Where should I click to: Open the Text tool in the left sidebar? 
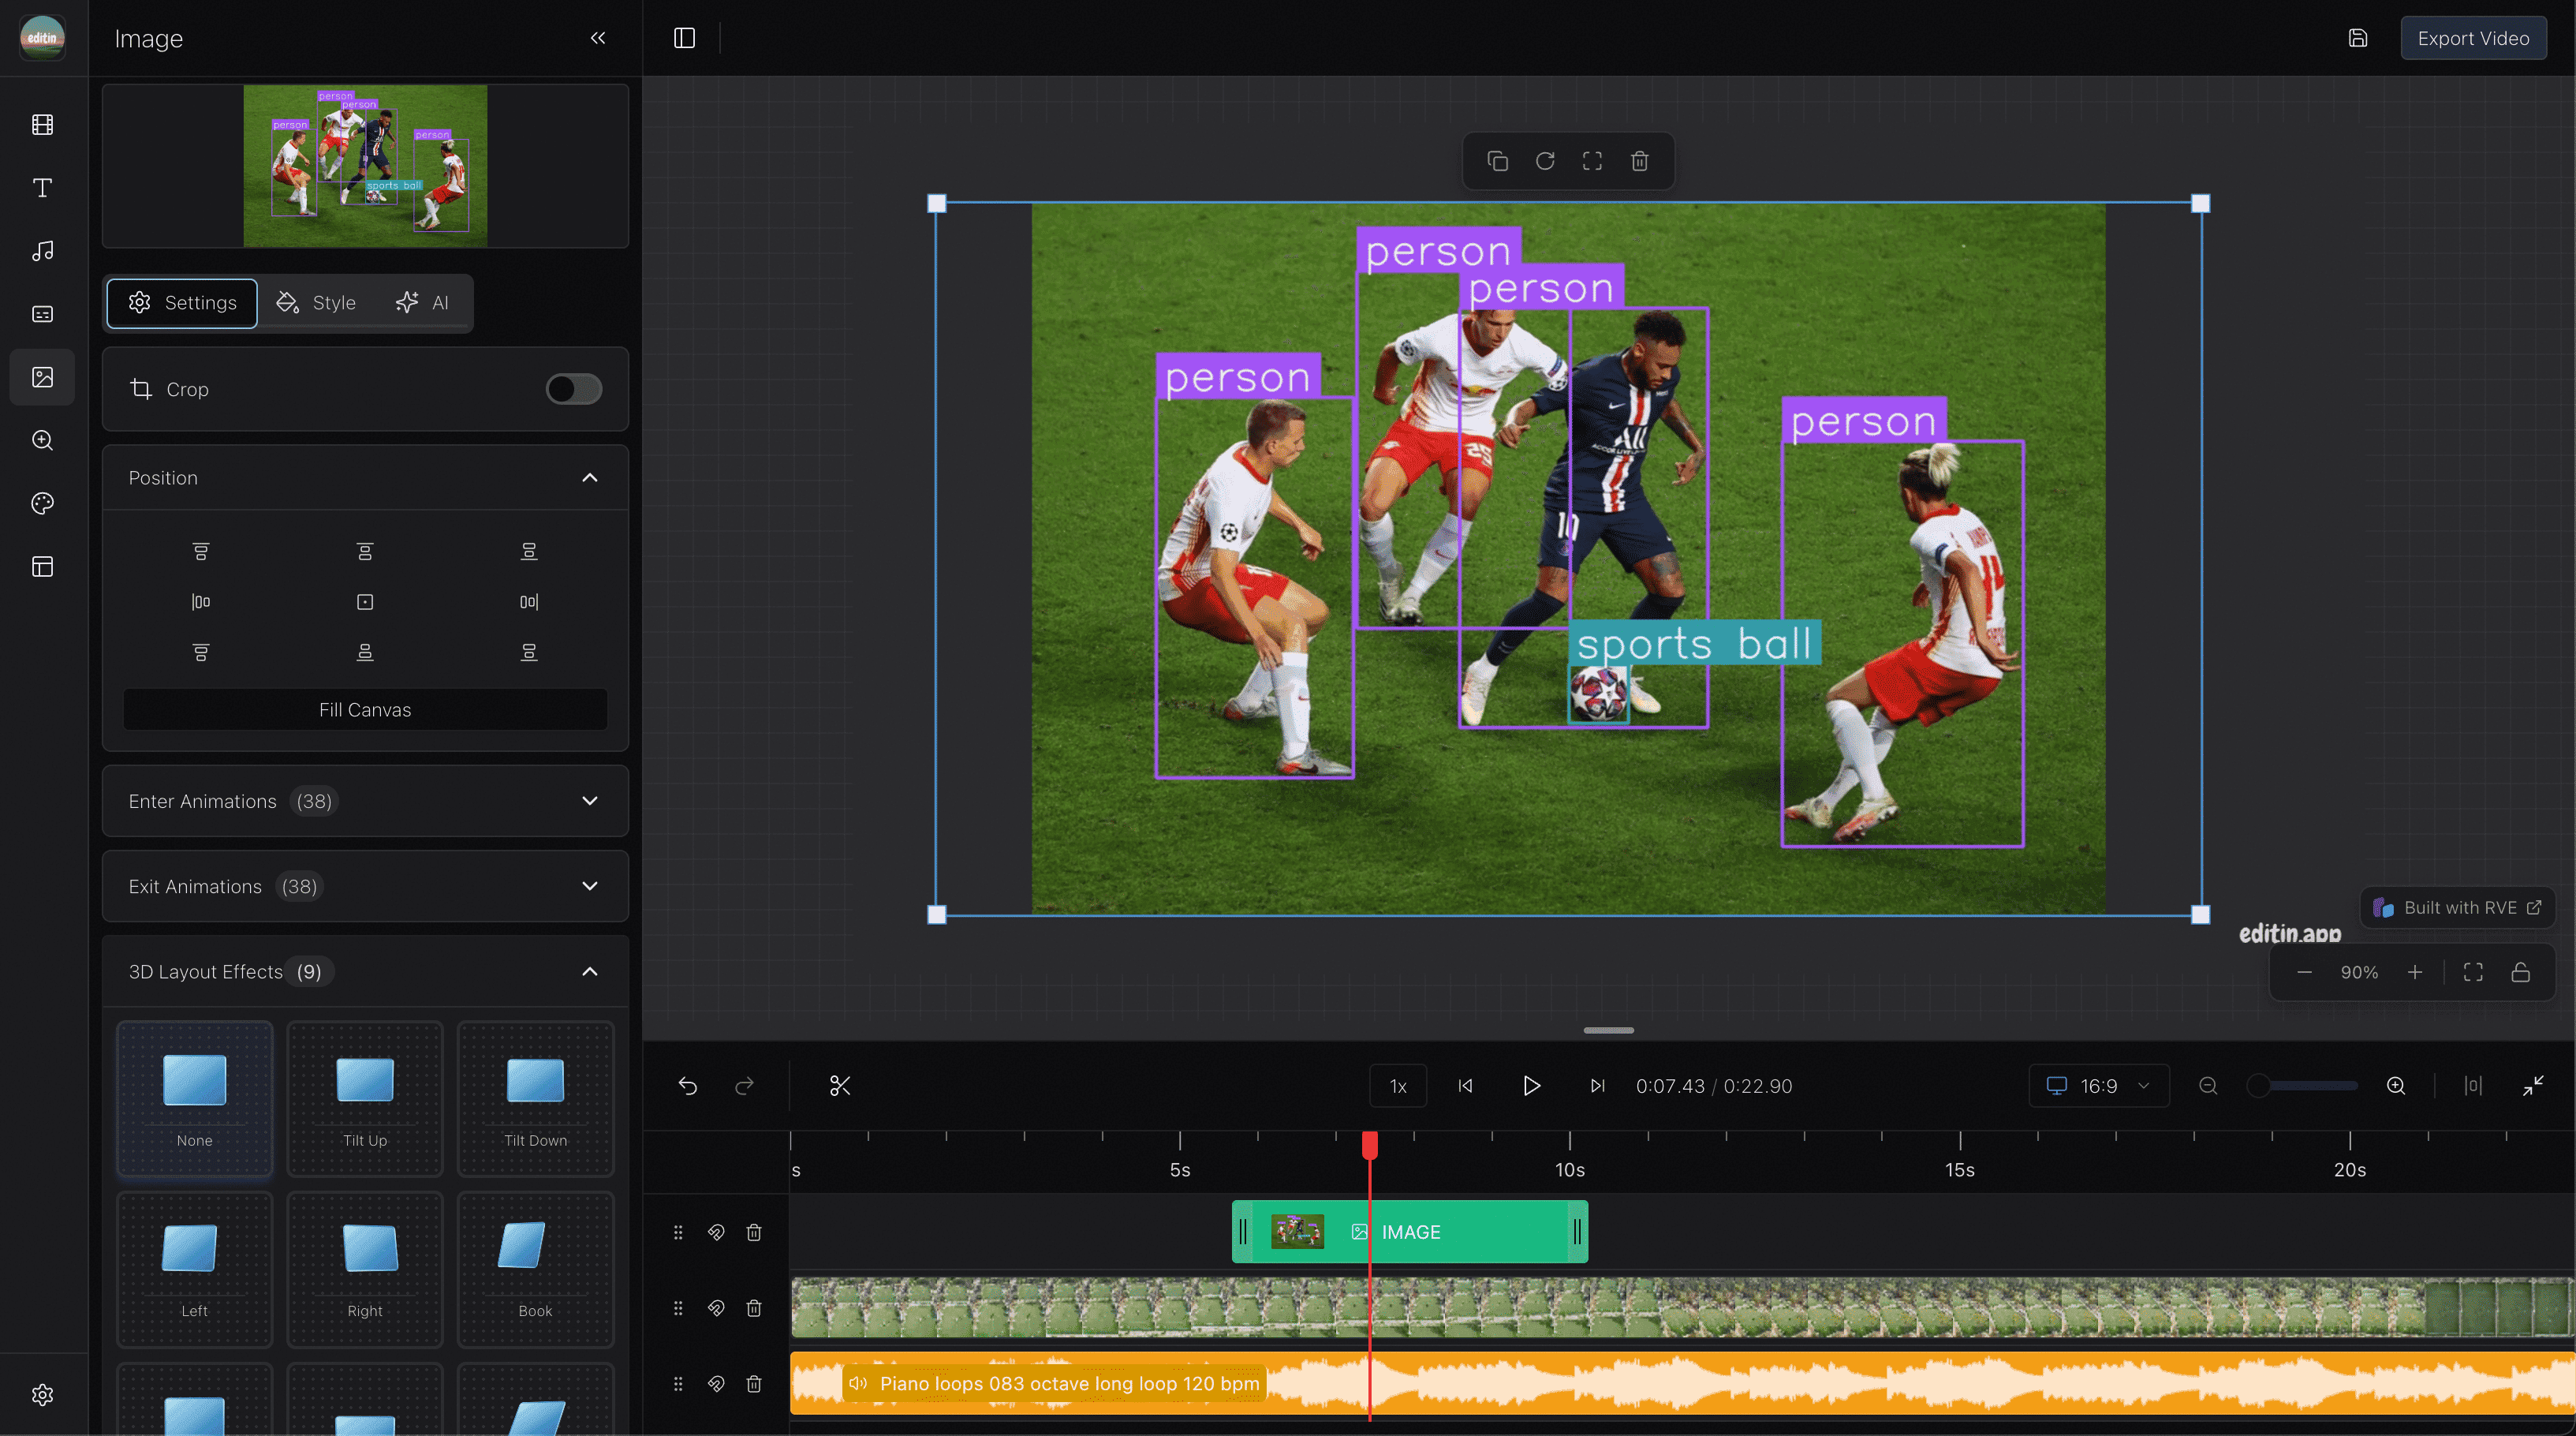coord(42,188)
